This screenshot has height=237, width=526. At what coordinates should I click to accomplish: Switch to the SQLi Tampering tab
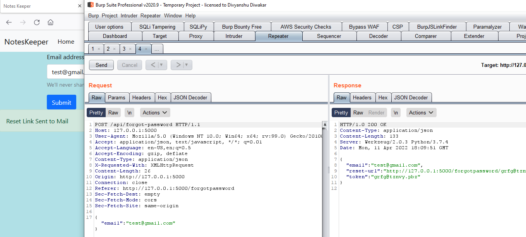tap(158, 27)
